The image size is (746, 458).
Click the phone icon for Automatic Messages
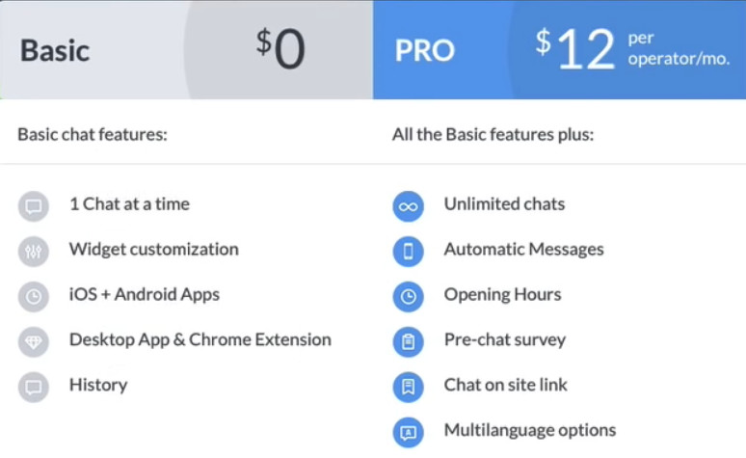409,252
